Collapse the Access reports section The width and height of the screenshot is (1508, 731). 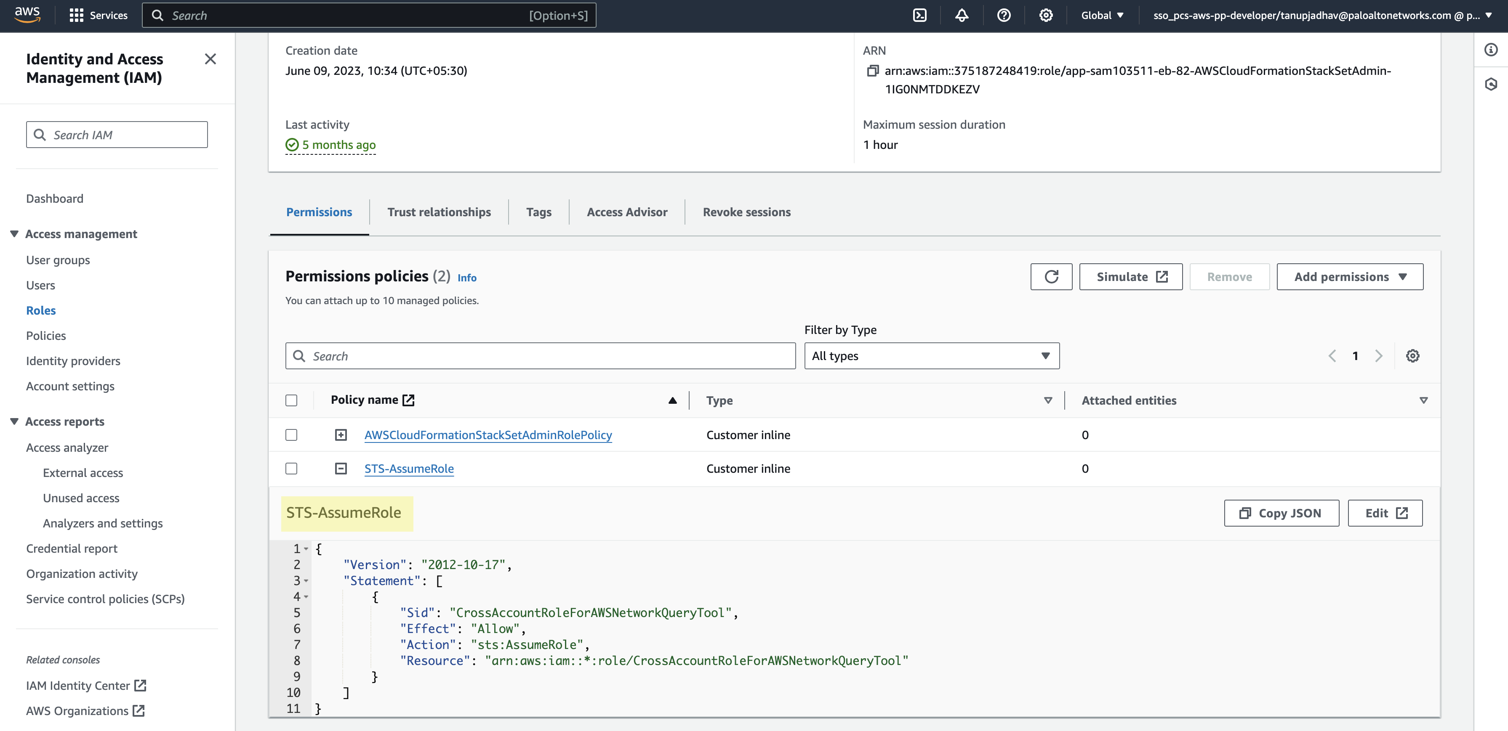(x=14, y=421)
